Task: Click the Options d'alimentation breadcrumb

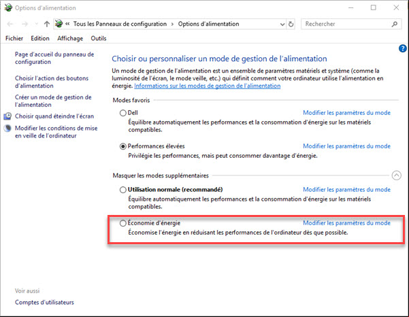Action: [x=209, y=24]
